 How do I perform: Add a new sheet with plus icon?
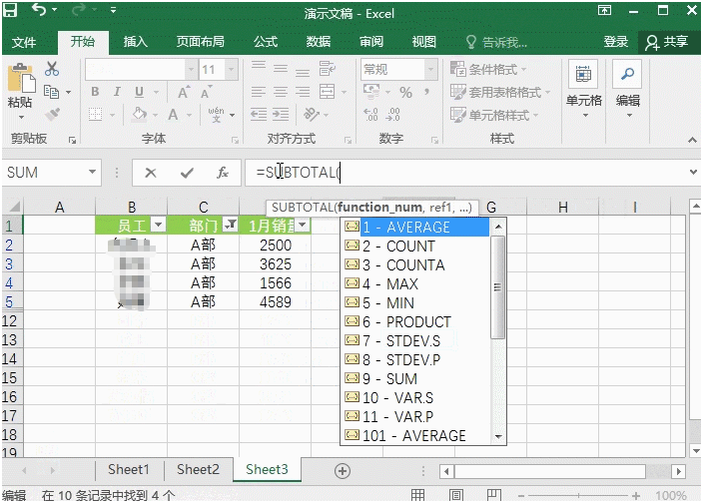pos(343,471)
